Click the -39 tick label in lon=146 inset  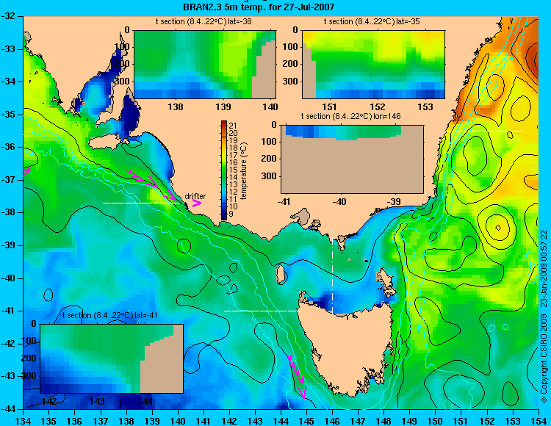coord(395,201)
